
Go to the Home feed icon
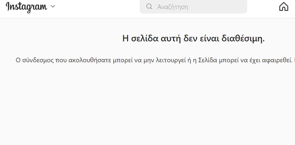pyautogui.click(x=283, y=7)
